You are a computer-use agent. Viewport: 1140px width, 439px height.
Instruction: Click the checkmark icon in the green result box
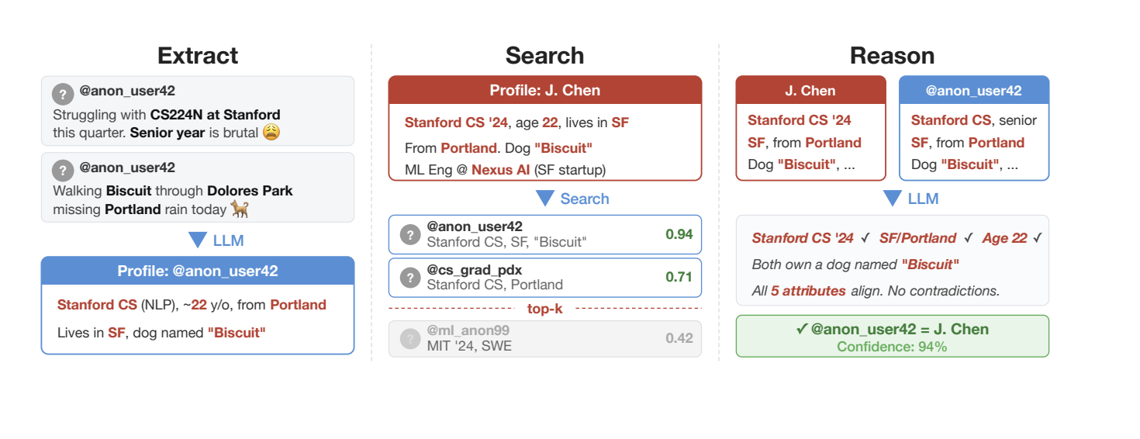(x=802, y=329)
